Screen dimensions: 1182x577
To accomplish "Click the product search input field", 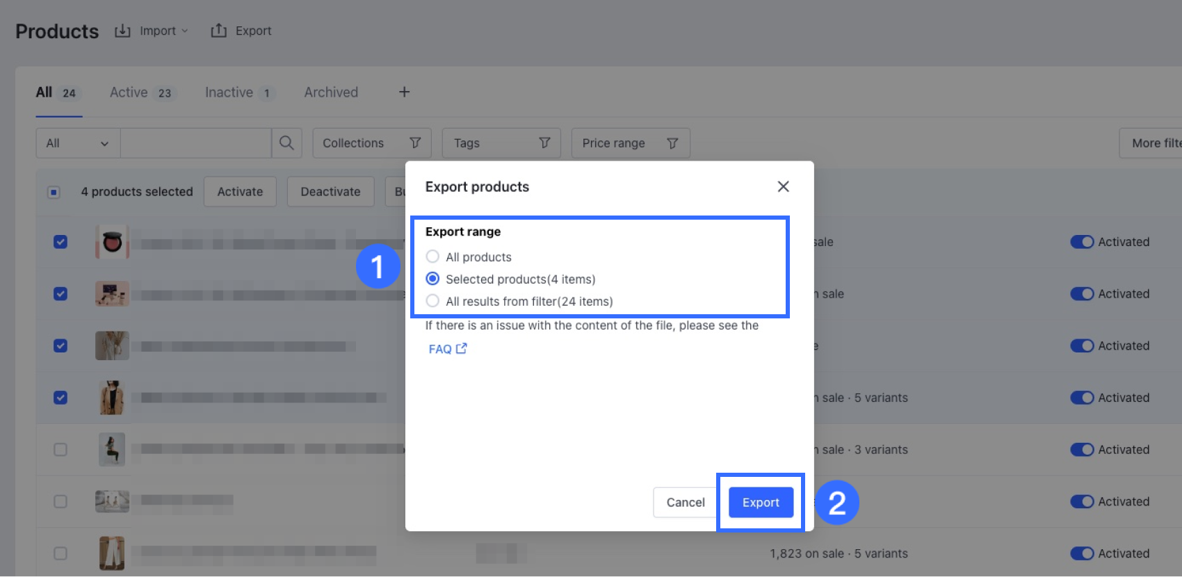I will (x=195, y=143).
